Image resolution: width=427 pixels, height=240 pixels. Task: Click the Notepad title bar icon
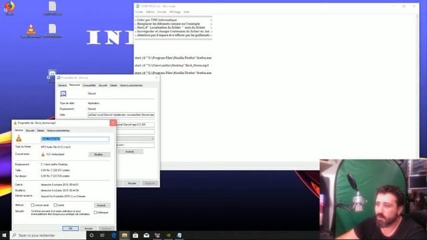137,6
